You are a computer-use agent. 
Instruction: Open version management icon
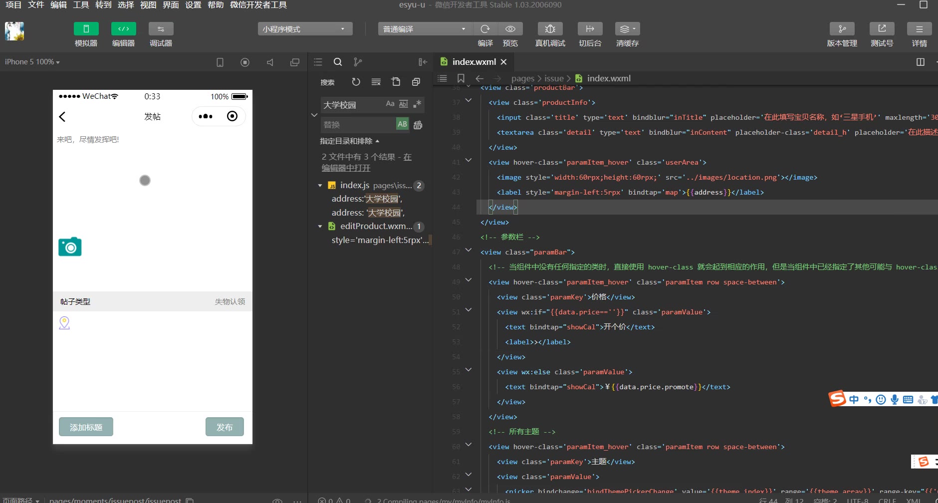[842, 29]
